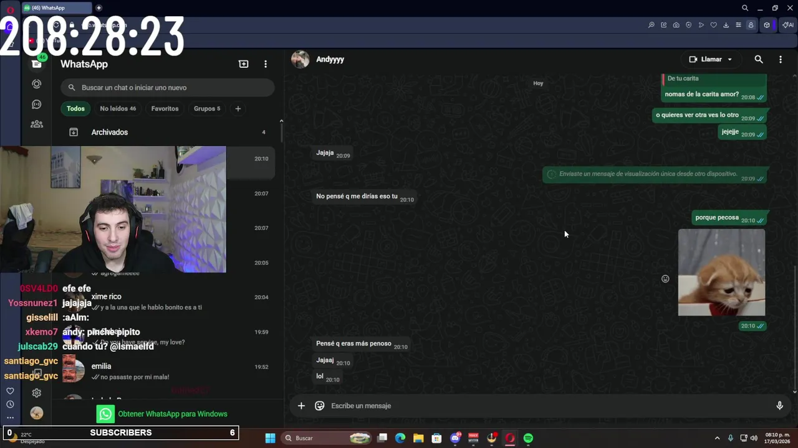Open the emilia chat in the list
798x448 pixels.
tap(167, 371)
